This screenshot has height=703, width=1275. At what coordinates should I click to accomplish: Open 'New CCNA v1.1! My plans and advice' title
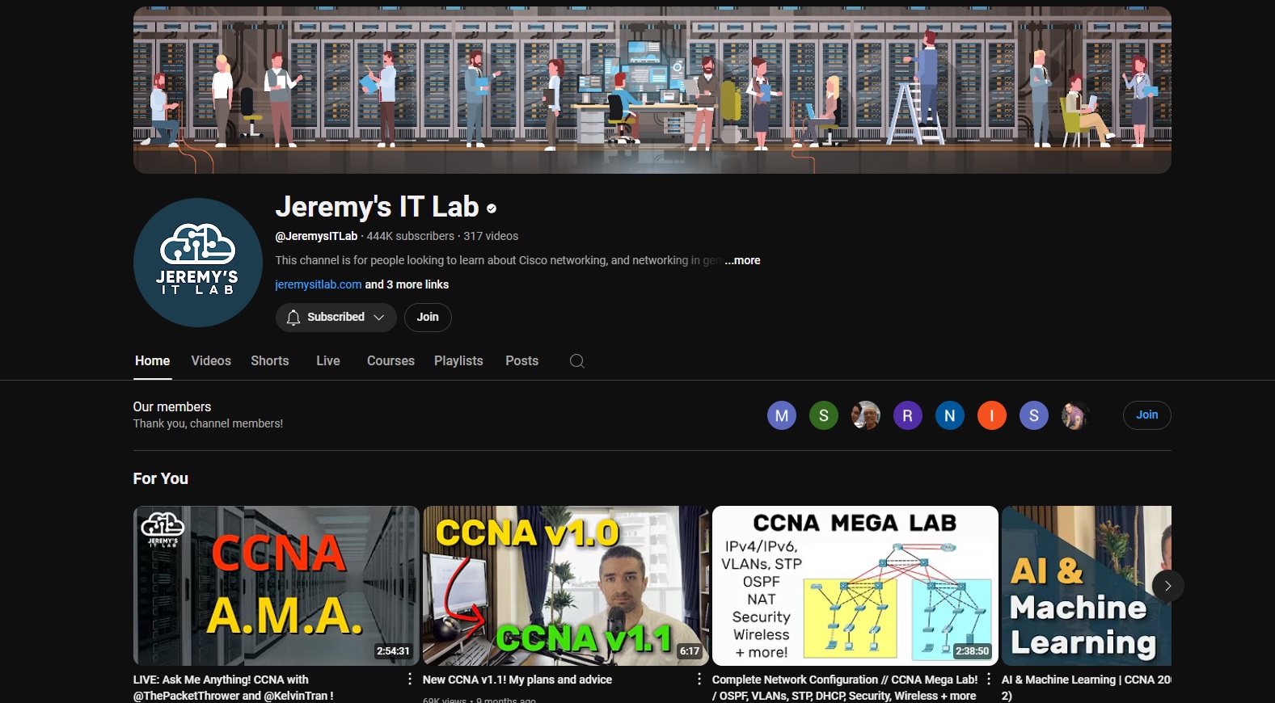point(517,680)
